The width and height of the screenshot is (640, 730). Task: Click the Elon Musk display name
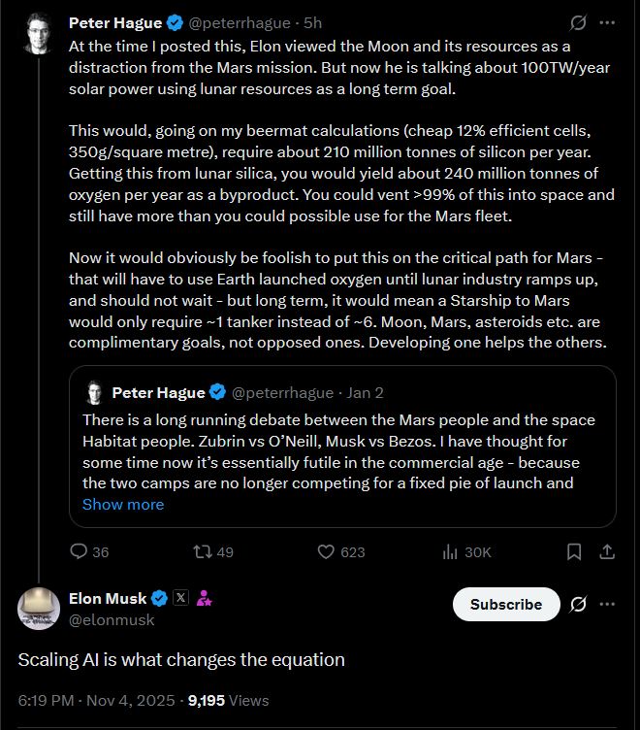106,598
